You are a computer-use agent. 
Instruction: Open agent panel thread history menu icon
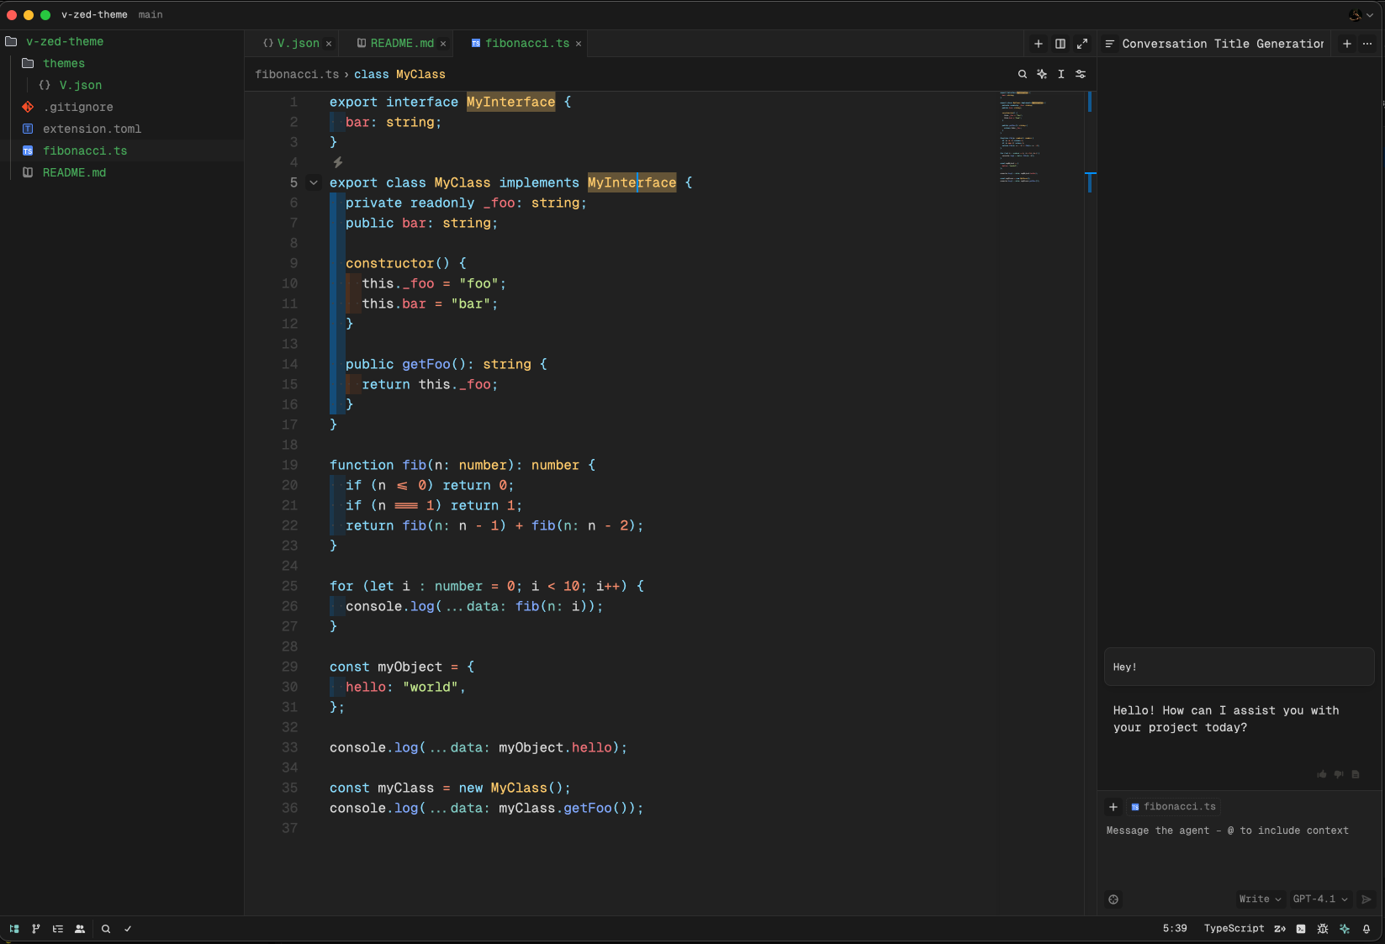coord(1109,44)
